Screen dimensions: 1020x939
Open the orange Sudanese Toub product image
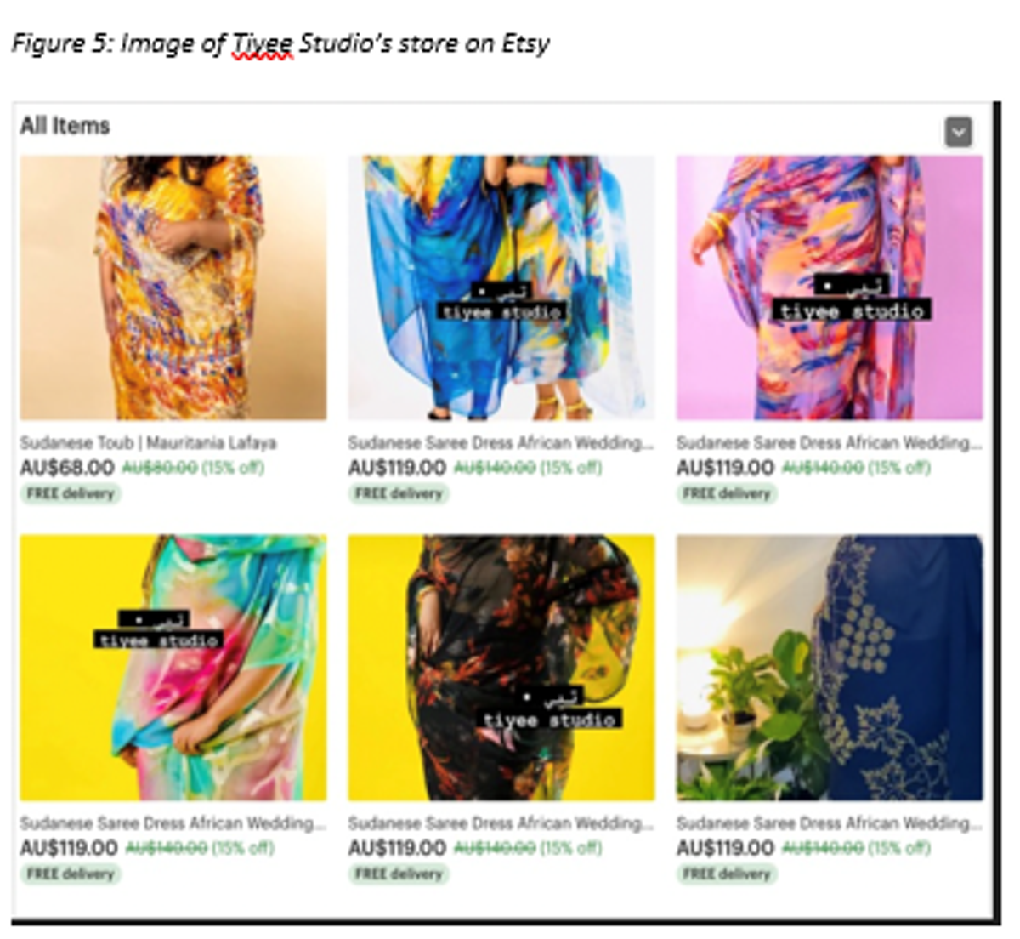click(x=173, y=287)
